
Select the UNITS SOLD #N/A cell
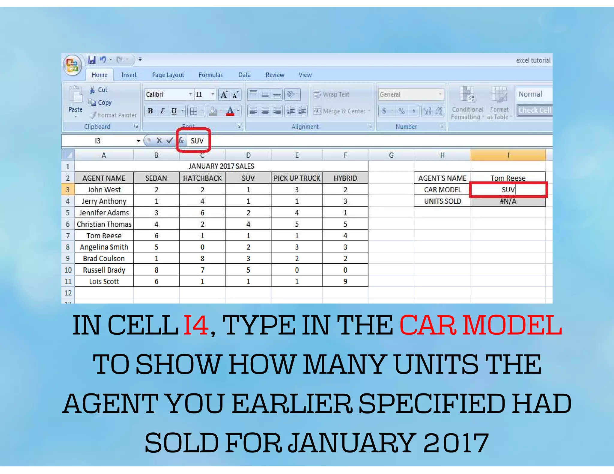click(508, 201)
